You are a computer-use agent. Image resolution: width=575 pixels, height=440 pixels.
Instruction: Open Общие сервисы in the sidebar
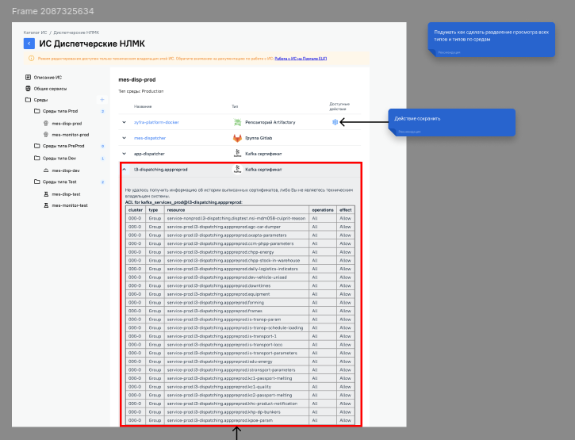point(48,89)
